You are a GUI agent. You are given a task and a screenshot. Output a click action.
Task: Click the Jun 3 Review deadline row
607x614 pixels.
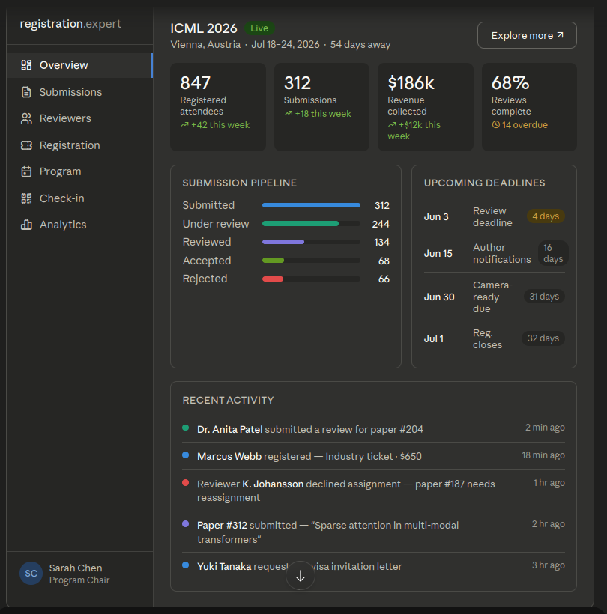[x=494, y=216]
